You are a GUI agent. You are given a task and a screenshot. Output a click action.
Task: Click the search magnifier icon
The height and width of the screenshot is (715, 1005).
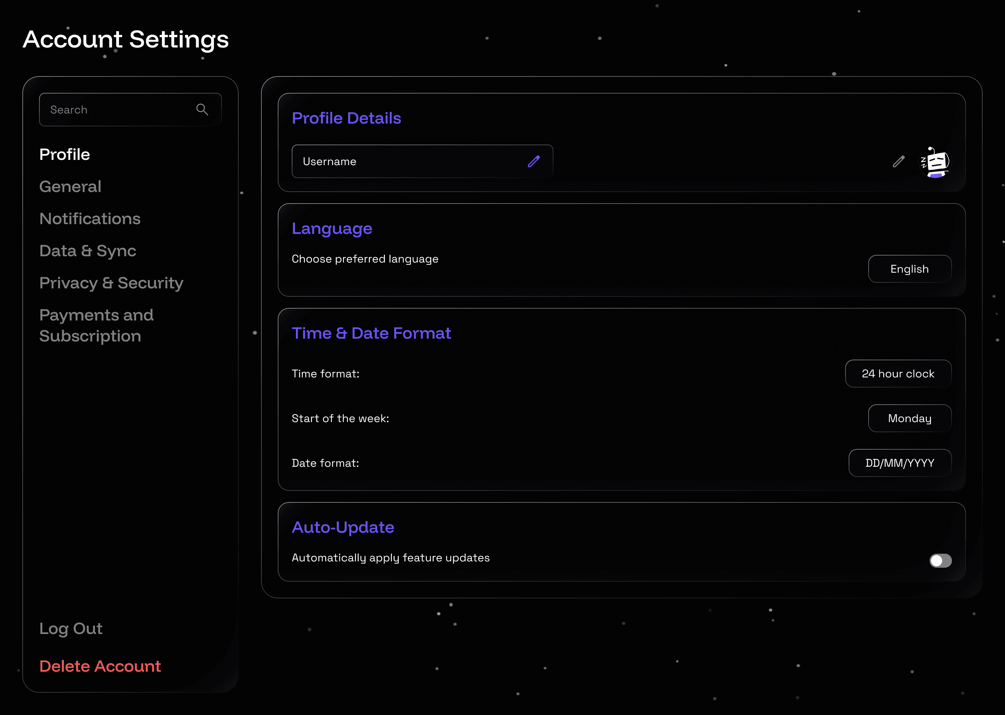202,109
